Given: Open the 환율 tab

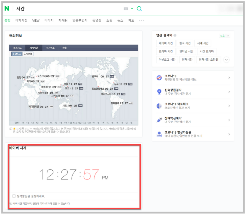Looking at the screenshot, I should [x=65, y=48].
